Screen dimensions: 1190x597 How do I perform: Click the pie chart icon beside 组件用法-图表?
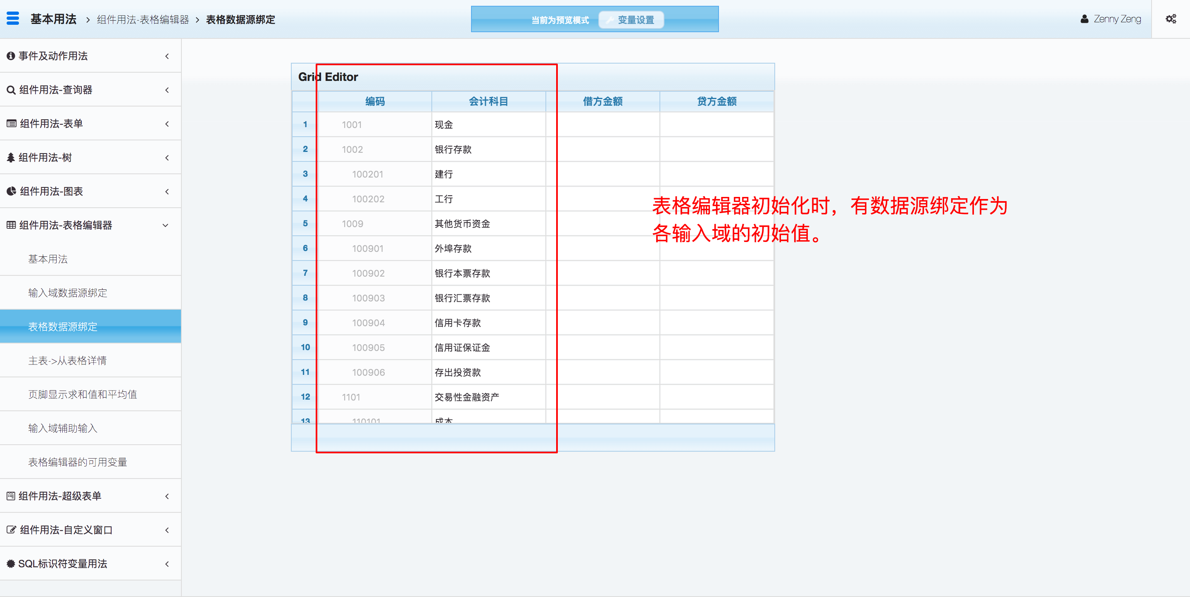pos(11,192)
